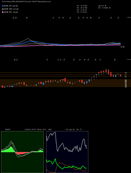Click the ADX panel title label

point(50,129)
